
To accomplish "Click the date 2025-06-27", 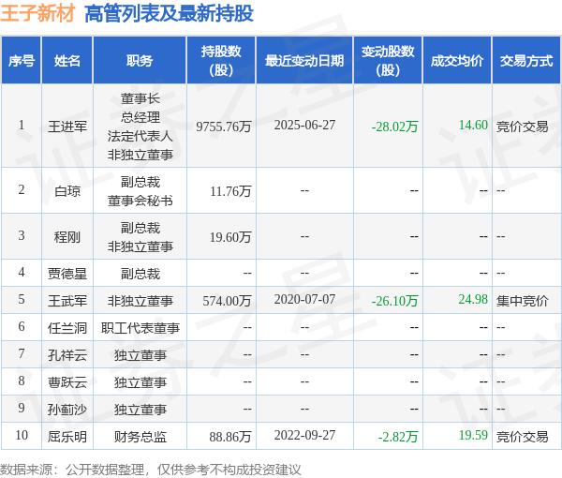I will coord(304,125).
